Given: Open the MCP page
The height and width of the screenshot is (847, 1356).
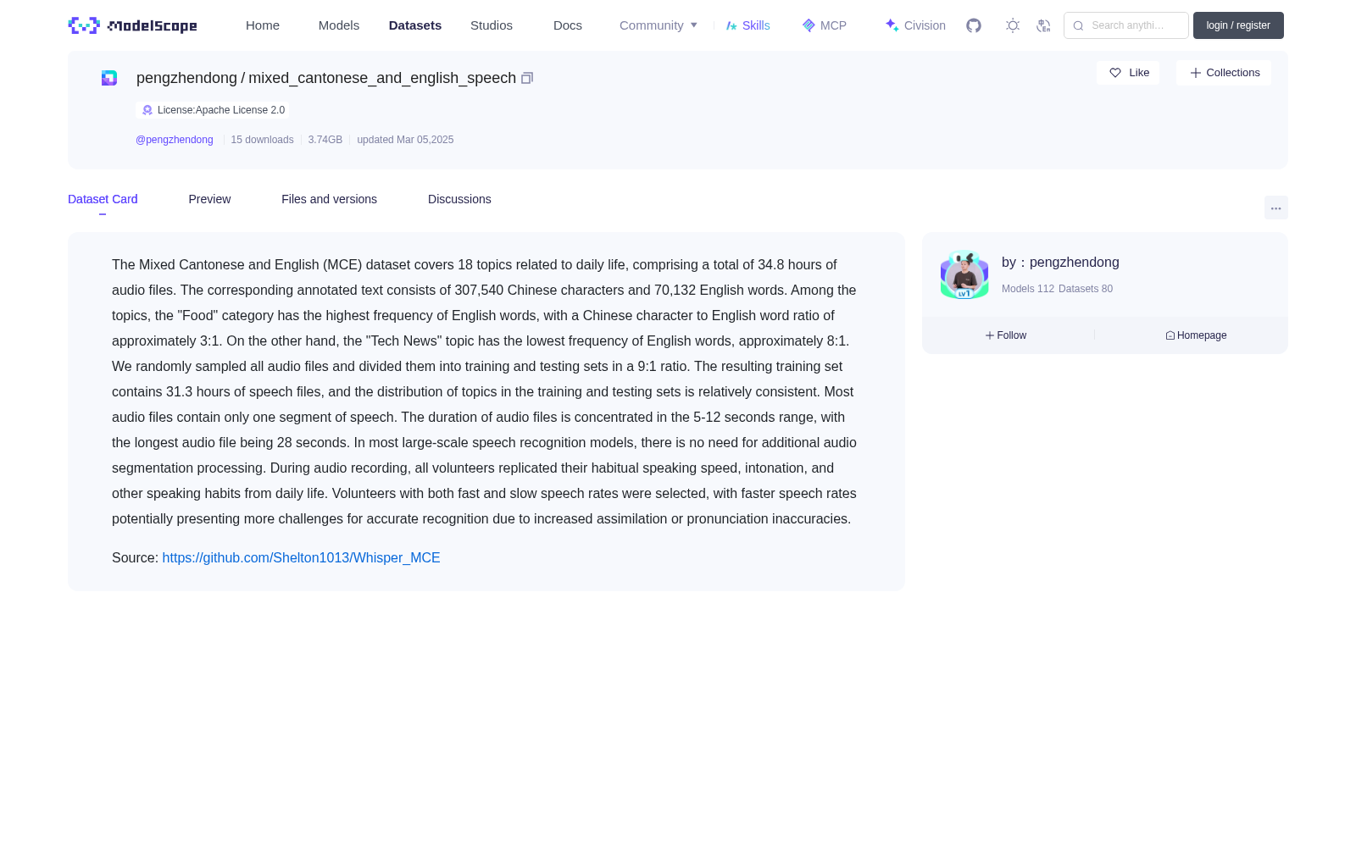Looking at the screenshot, I should coord(825,25).
